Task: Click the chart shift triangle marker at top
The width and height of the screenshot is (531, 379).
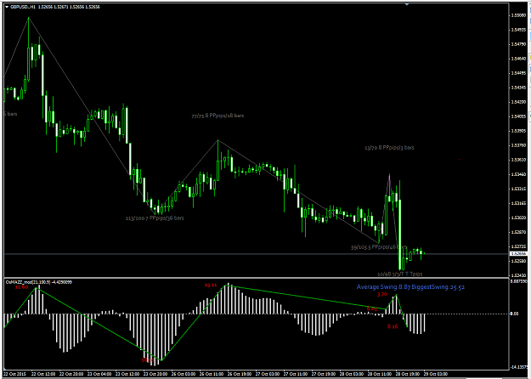Action: click(407, 4)
